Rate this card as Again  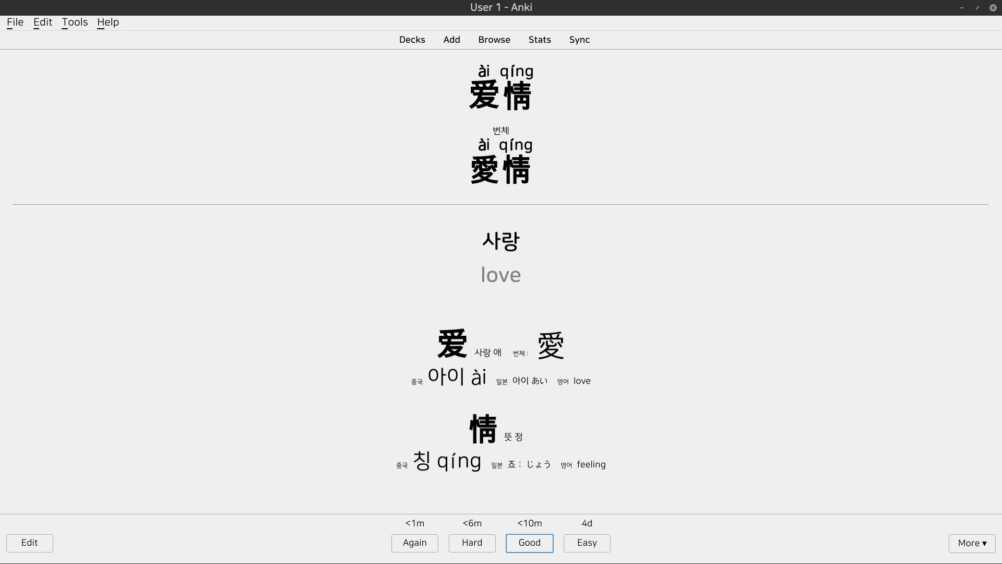pos(415,543)
